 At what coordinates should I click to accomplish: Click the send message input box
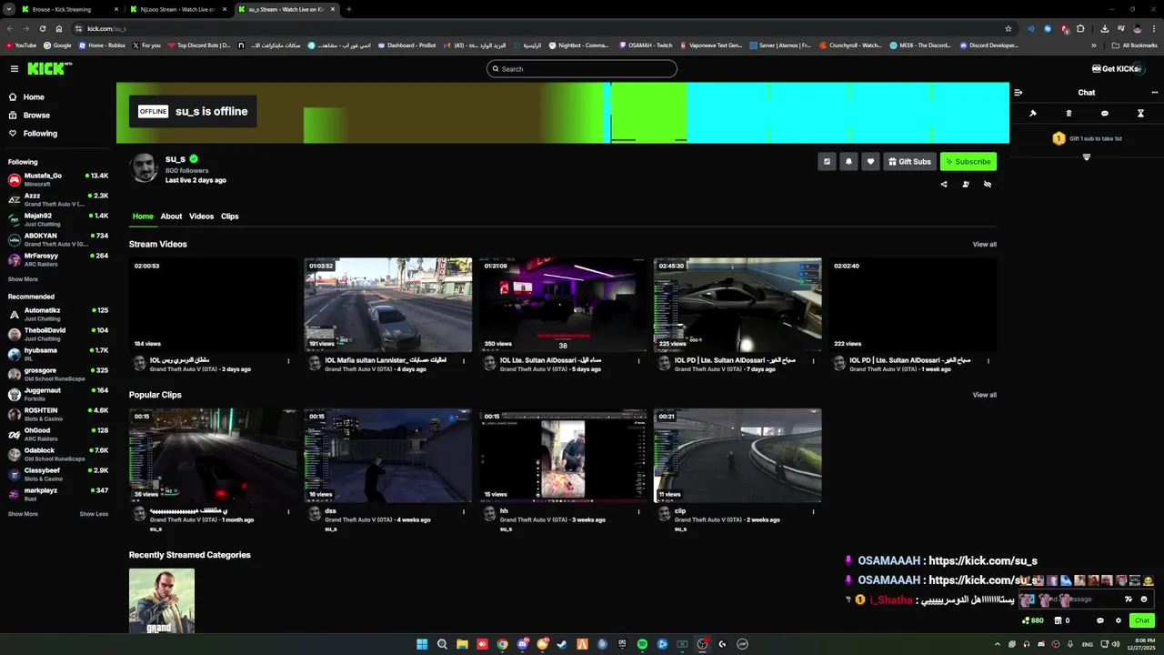click(1086, 600)
